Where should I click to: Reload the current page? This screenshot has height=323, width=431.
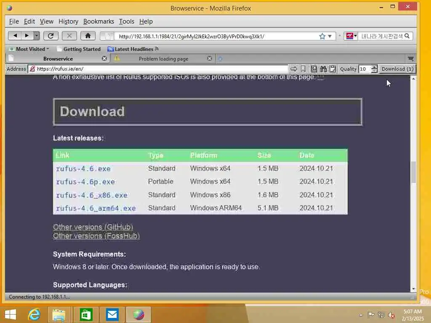pos(51,36)
